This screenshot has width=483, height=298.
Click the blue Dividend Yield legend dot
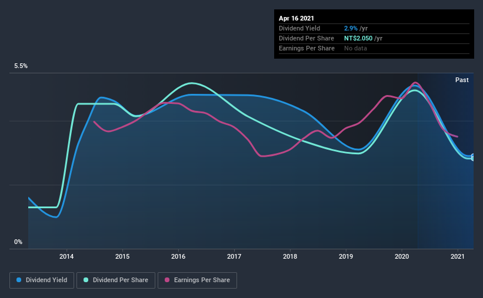pos(19,280)
